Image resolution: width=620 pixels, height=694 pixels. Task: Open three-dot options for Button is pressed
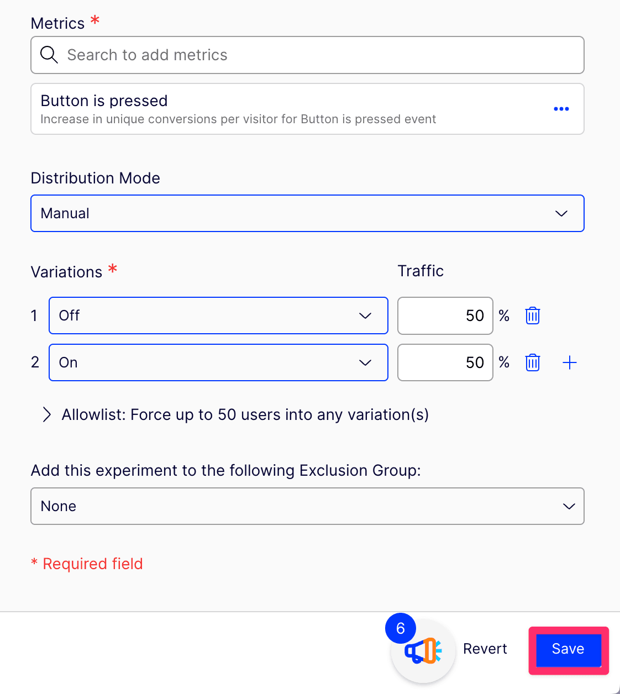561,109
